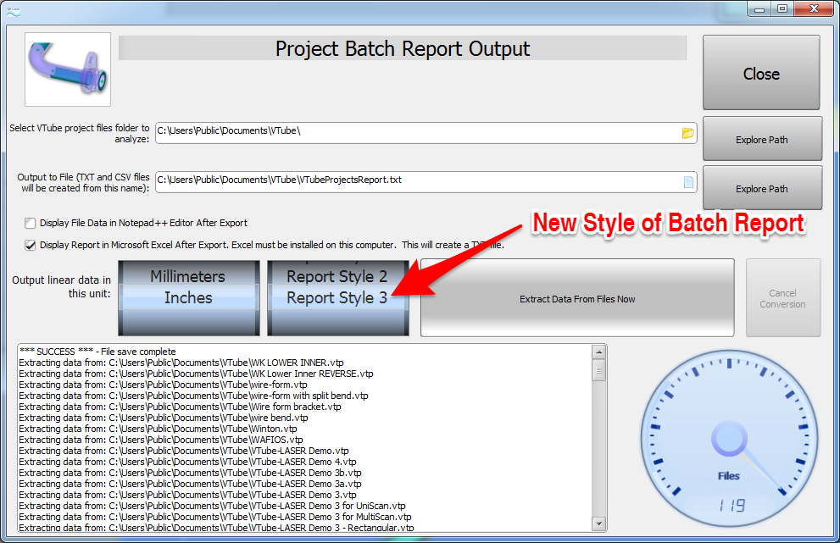Choose Report Style 2 in the style spinner
Image resolution: width=840 pixels, height=543 pixels.
pyautogui.click(x=337, y=277)
